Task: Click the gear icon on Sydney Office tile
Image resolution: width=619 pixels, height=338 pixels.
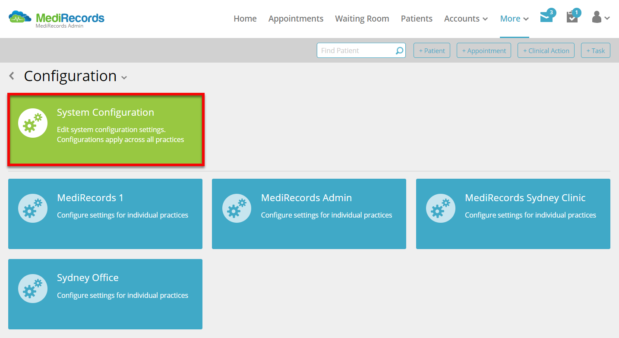Action: 33,288
